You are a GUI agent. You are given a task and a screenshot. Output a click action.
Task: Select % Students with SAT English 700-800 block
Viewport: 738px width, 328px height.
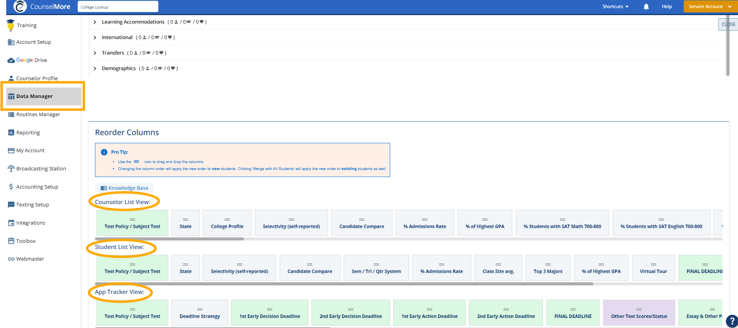[x=661, y=223]
